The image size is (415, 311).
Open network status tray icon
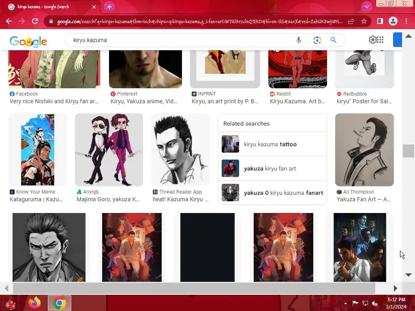pos(365,303)
